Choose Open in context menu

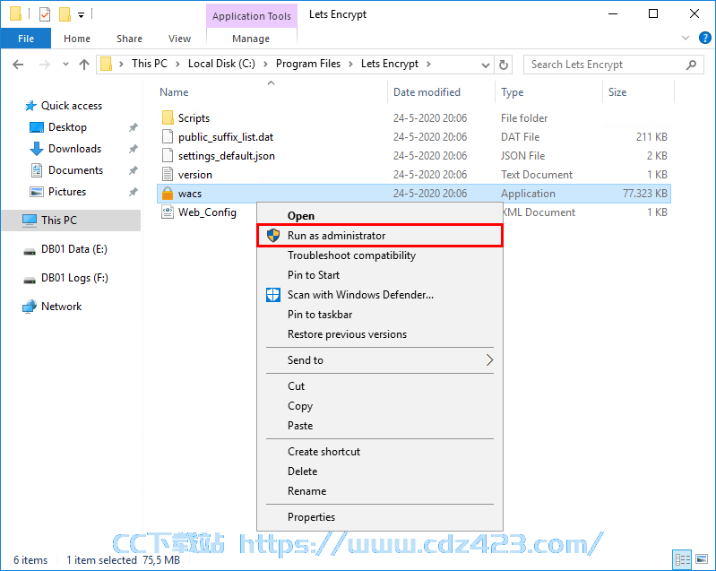click(379, 216)
